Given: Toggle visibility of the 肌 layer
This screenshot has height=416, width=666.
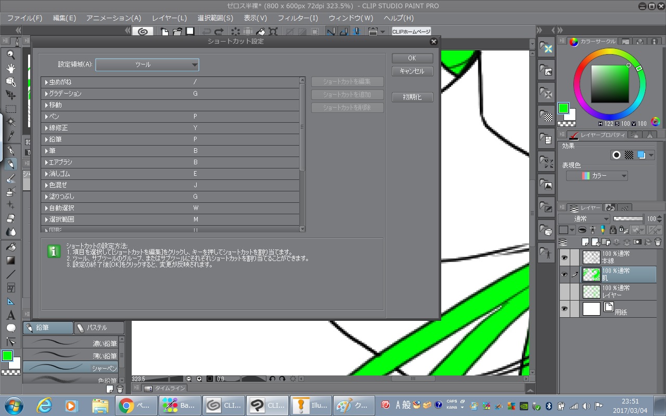Looking at the screenshot, I should click(x=565, y=274).
